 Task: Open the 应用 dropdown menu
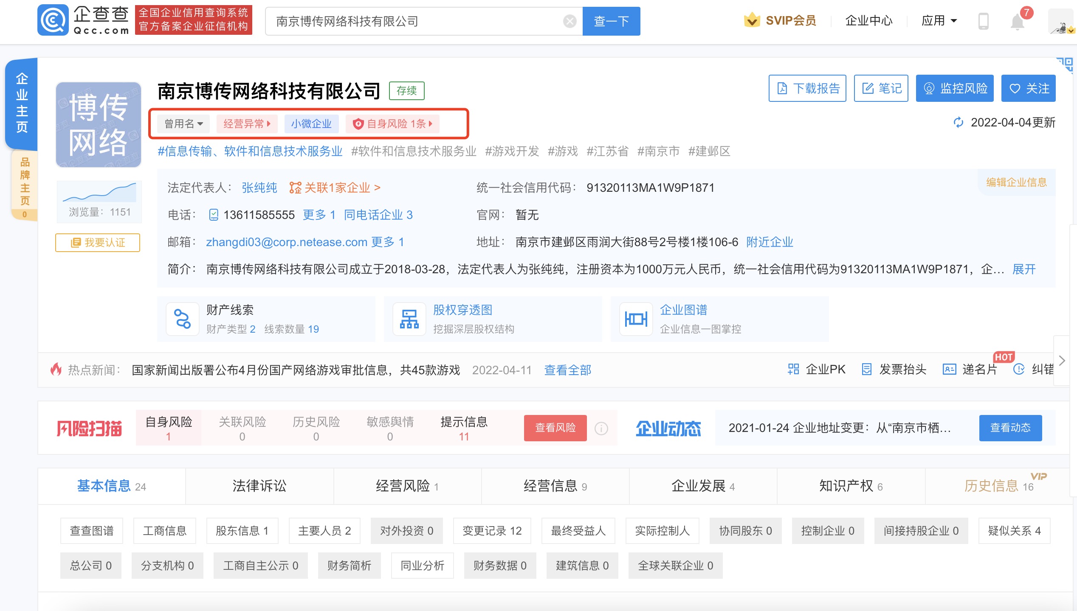[x=939, y=20]
